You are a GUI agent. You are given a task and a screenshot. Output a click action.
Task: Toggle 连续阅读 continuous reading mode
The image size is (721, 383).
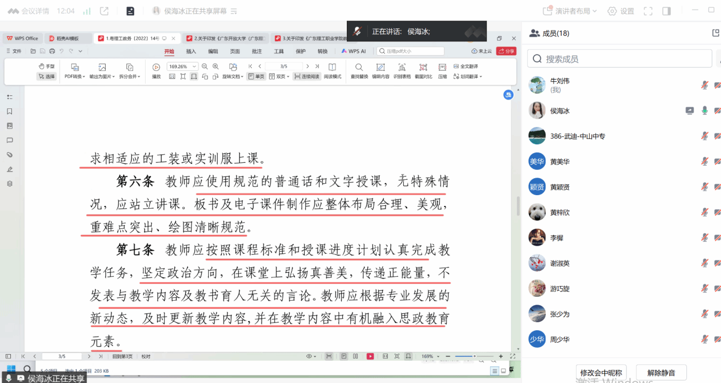click(x=306, y=77)
